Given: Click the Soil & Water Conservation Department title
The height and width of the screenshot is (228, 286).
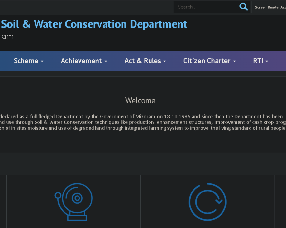Looking at the screenshot, I should click(94, 24).
